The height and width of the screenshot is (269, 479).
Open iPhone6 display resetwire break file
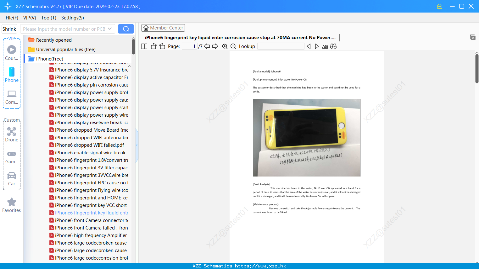pos(89,123)
